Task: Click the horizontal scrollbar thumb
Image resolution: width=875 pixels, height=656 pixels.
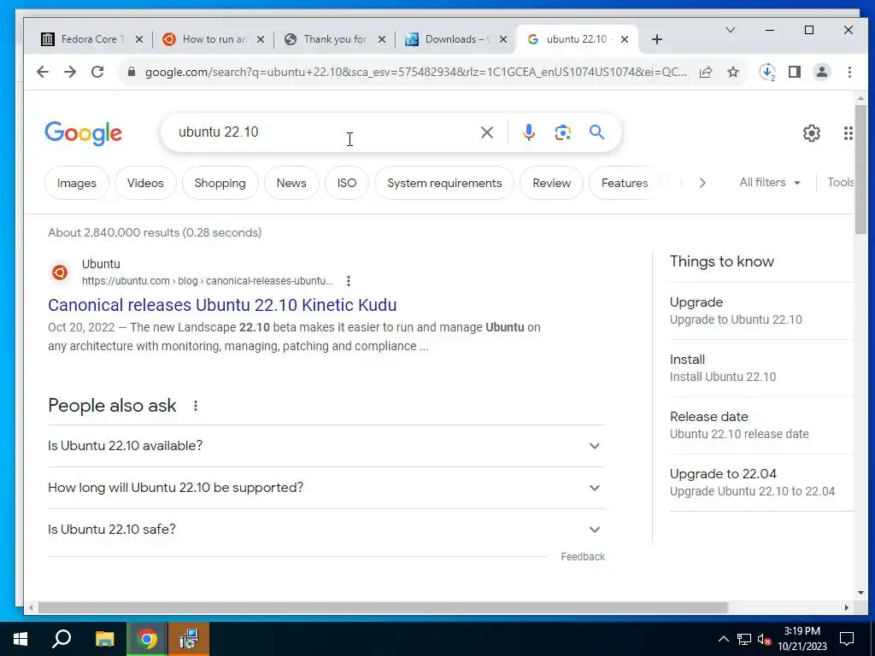Action: click(x=383, y=607)
